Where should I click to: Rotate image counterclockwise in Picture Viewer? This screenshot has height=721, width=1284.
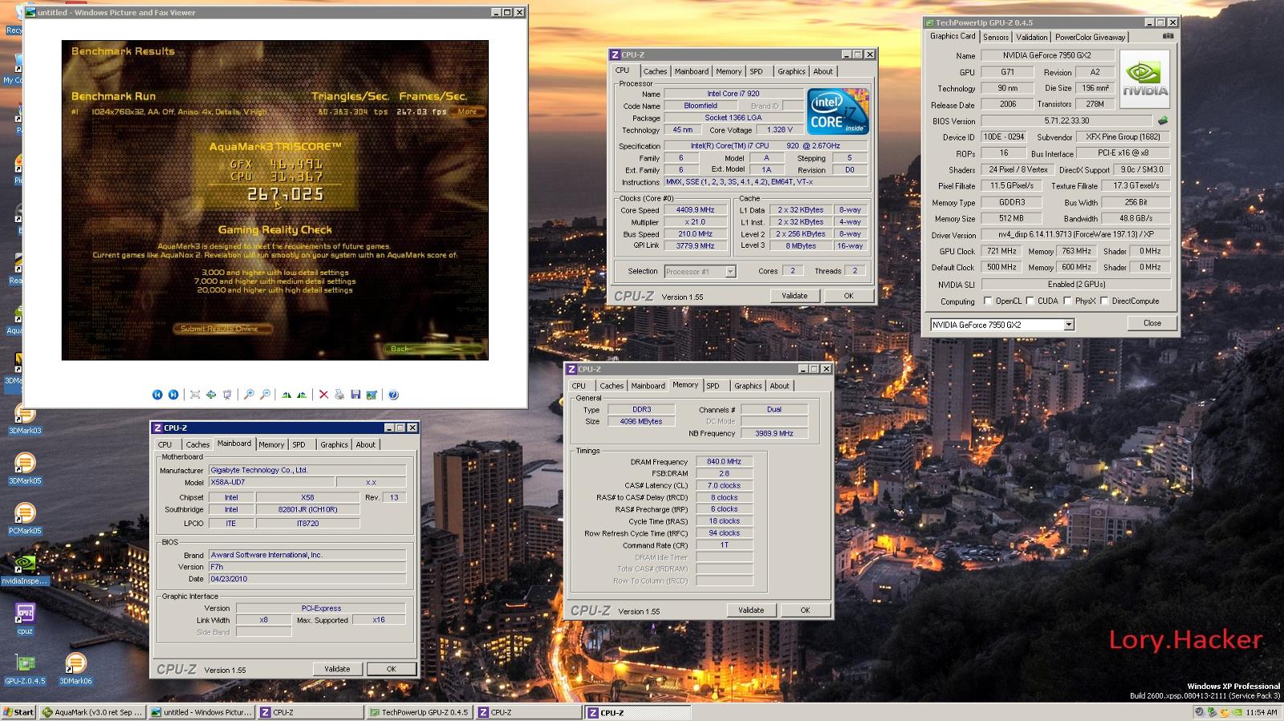(302, 395)
